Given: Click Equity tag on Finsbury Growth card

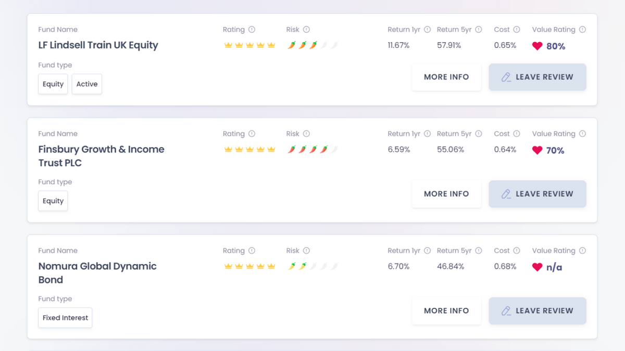Looking at the screenshot, I should pyautogui.click(x=53, y=201).
